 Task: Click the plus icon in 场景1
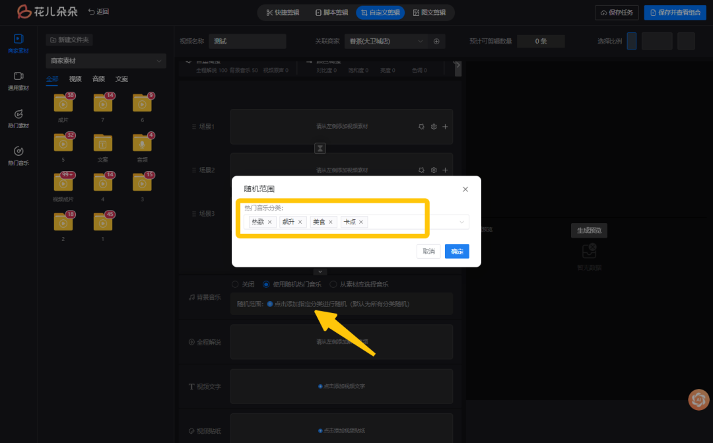445,127
